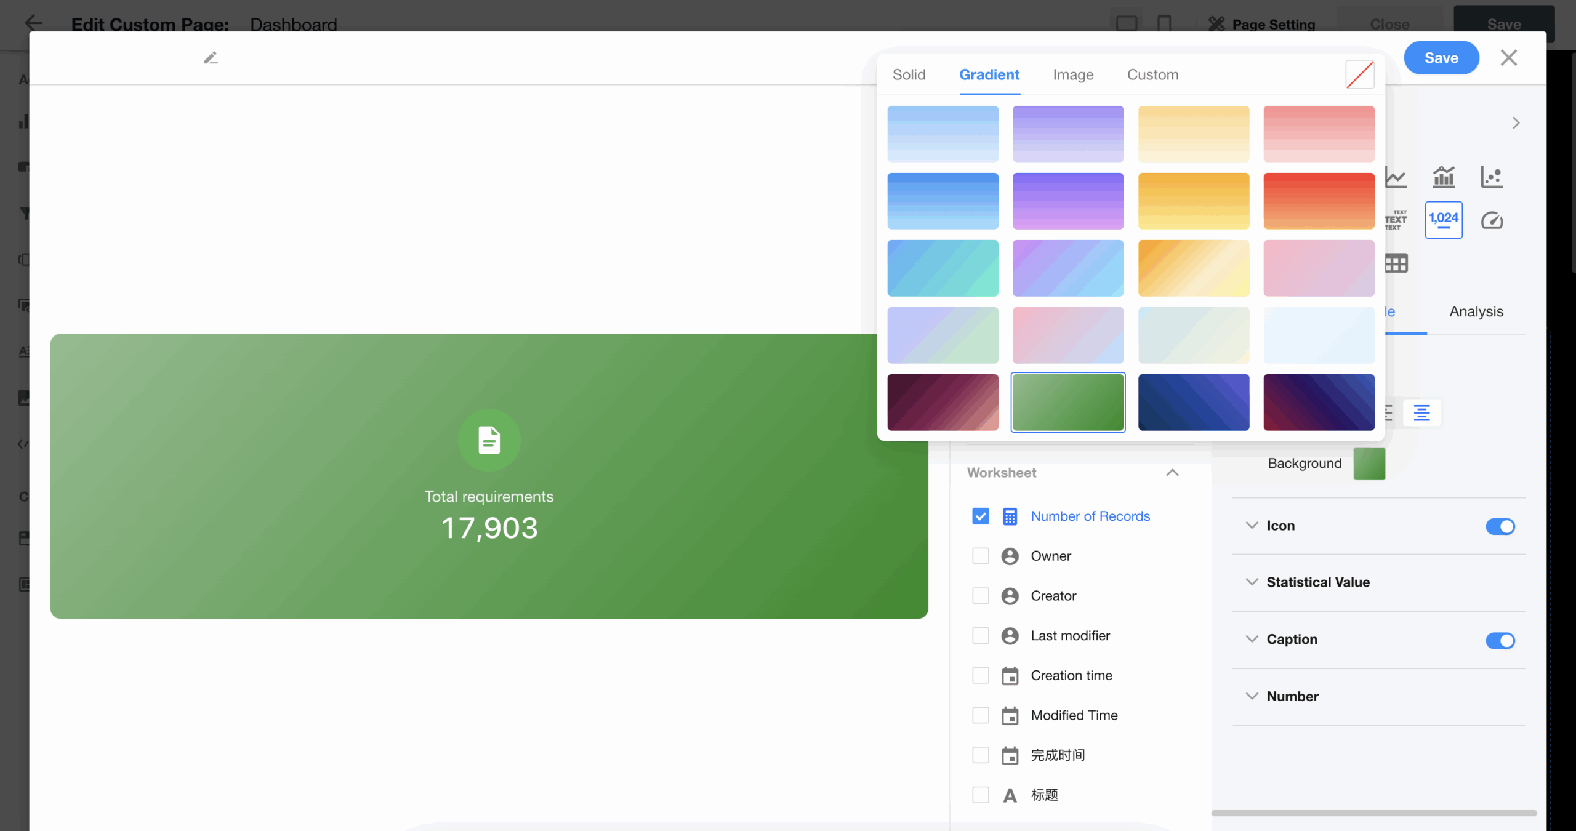Switch to the Image background tab
This screenshot has width=1576, height=831.
coord(1073,74)
